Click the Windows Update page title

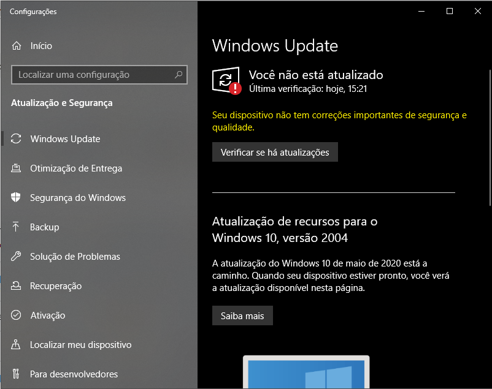(275, 46)
